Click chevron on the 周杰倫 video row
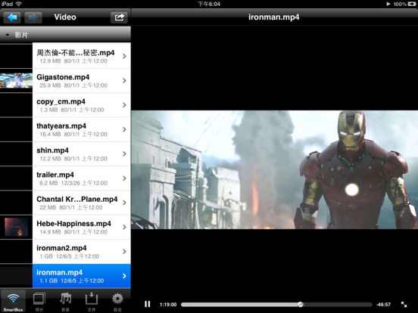Viewport: 418px width, 313px height. 124,56
